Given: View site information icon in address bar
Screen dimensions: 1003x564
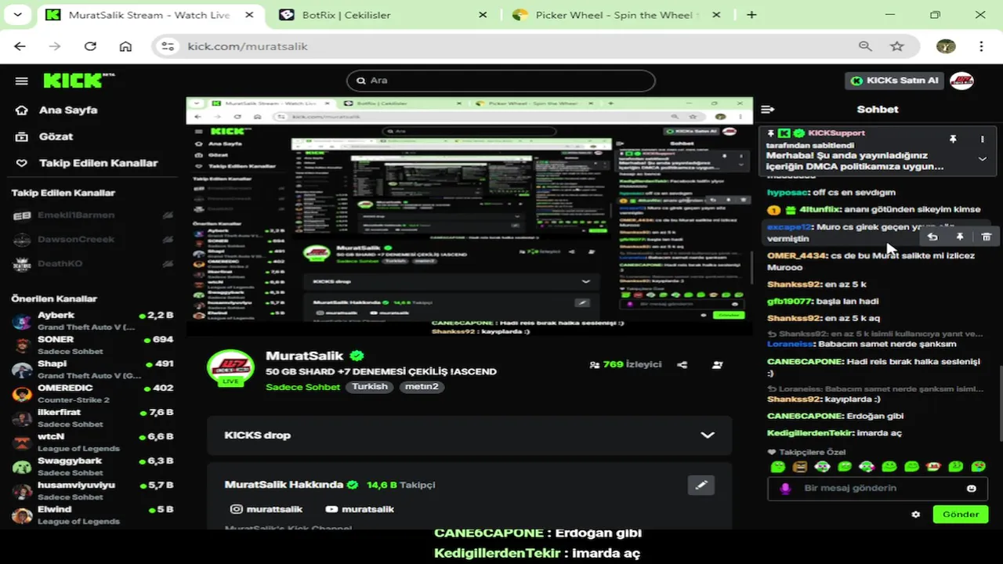Looking at the screenshot, I should (x=168, y=46).
